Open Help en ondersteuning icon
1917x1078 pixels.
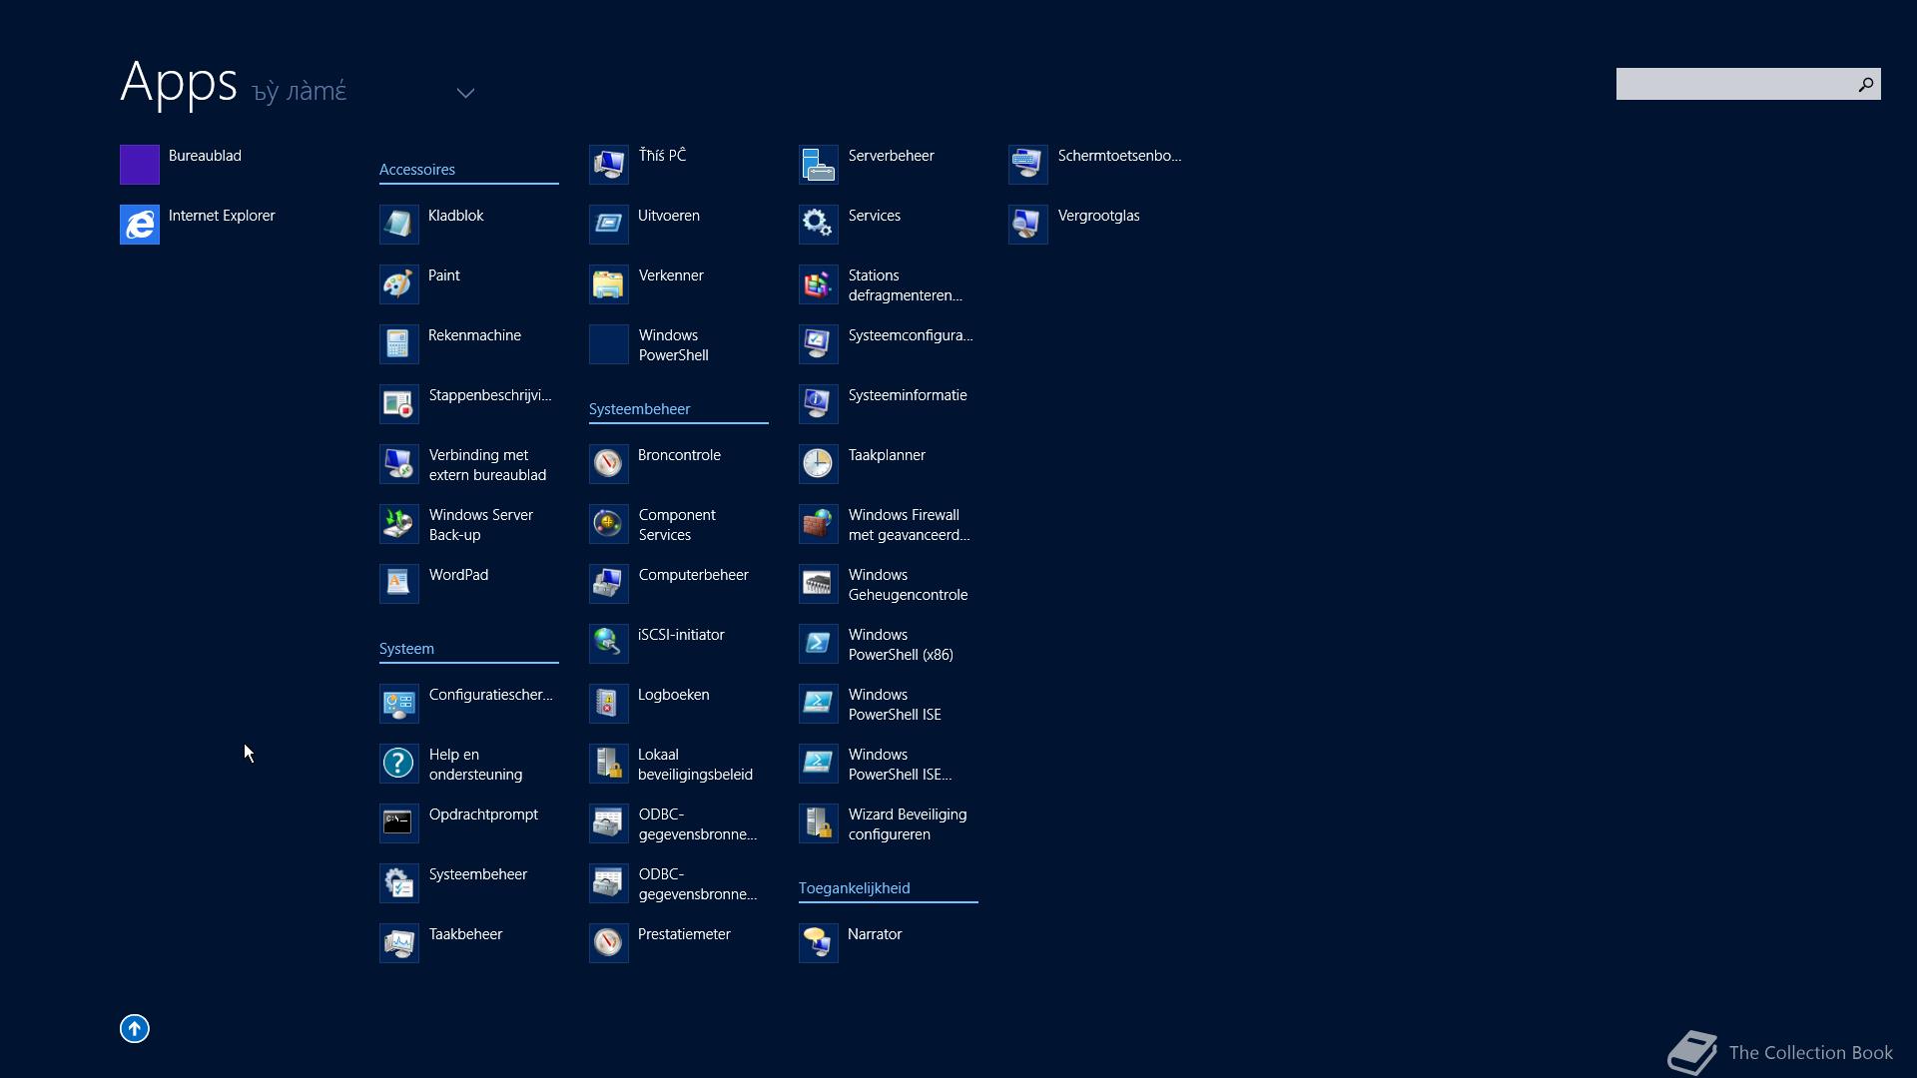coord(399,764)
